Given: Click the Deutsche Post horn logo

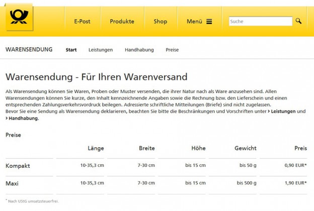Looking at the screenshot, I should (19, 17).
